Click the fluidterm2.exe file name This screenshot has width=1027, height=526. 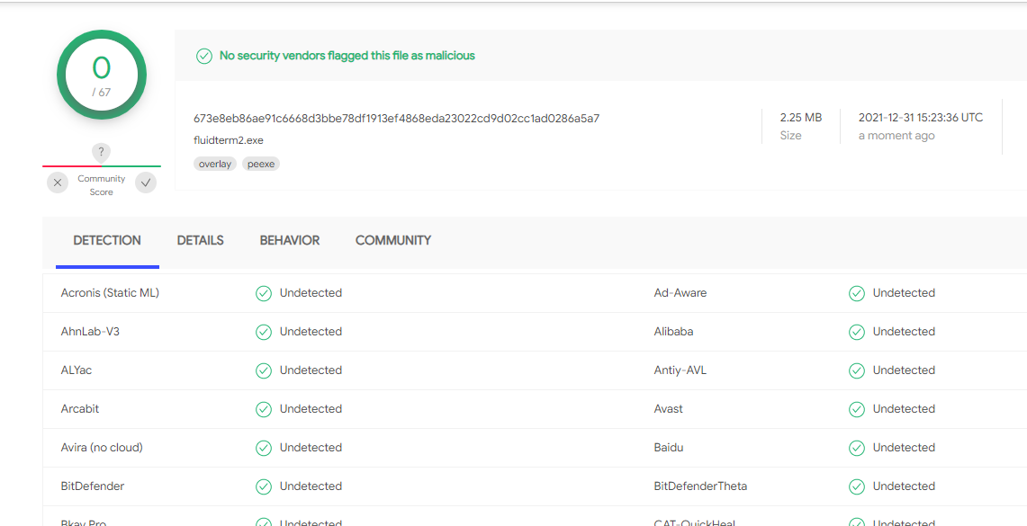pyautogui.click(x=229, y=140)
